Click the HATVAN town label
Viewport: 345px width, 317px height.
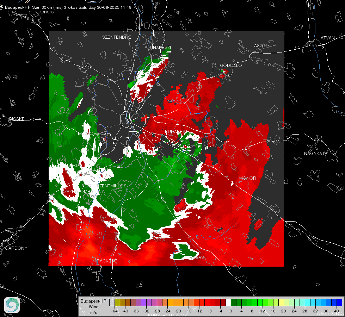click(326, 38)
